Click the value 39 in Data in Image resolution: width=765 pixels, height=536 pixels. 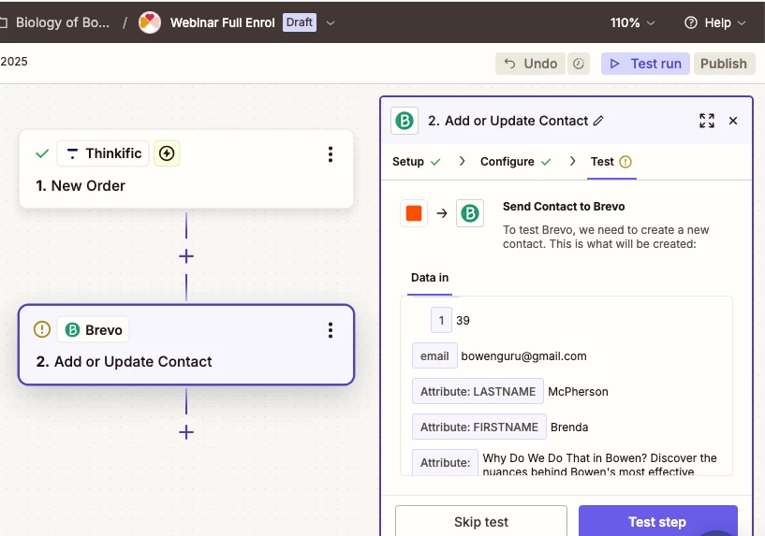click(463, 321)
